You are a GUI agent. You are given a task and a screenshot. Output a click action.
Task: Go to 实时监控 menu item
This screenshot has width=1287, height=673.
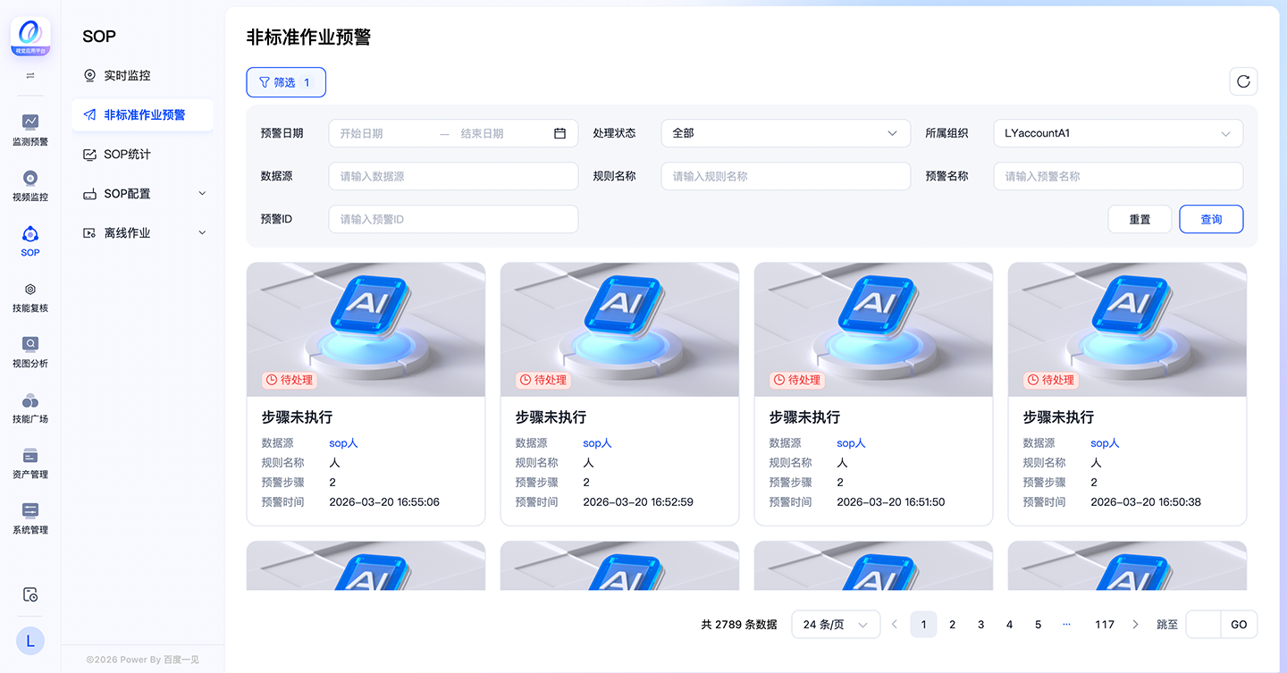pos(142,76)
